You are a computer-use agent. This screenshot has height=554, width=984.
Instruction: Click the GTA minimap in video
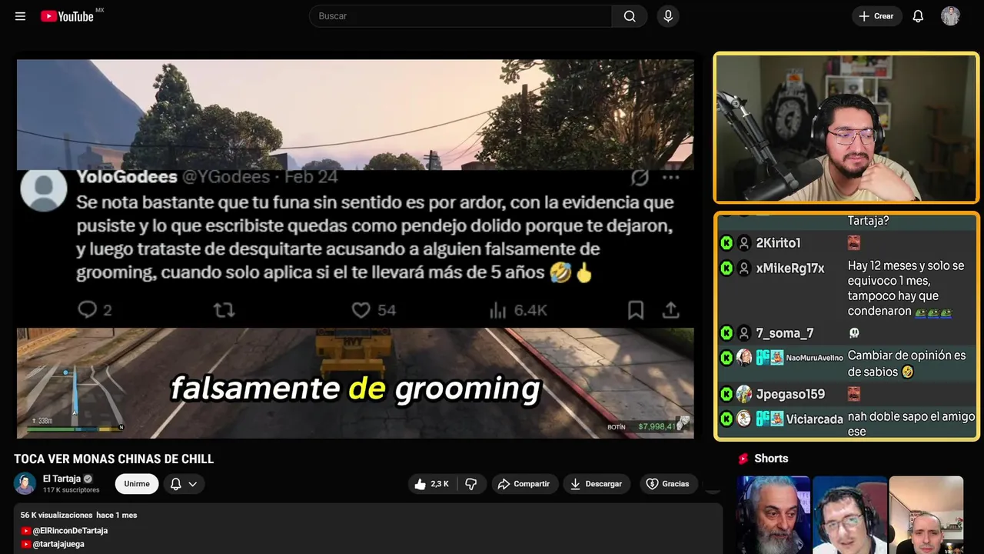click(x=74, y=397)
